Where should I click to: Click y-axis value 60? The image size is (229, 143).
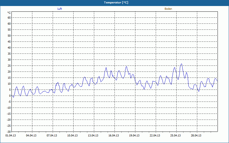[x=9, y=24]
